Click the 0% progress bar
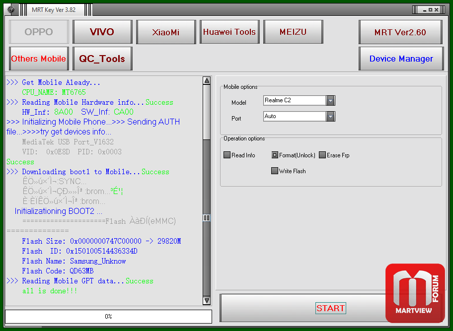 click(x=109, y=317)
